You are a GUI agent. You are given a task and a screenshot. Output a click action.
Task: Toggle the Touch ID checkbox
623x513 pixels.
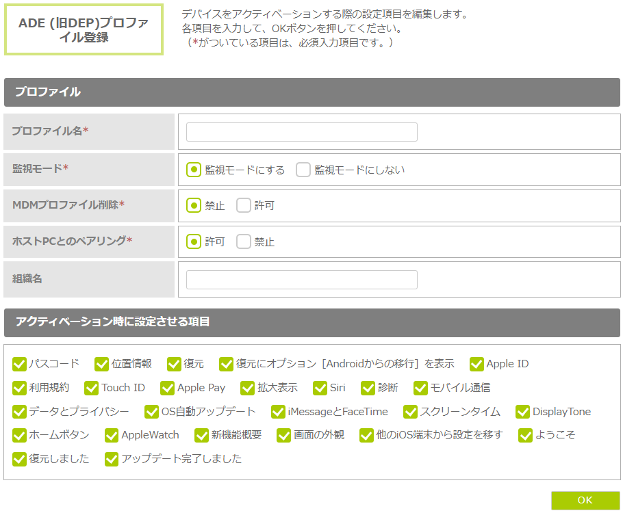(x=92, y=388)
